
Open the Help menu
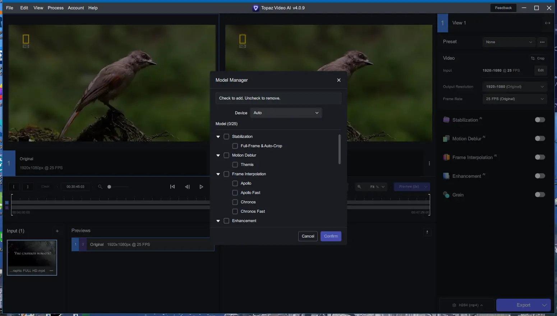[x=93, y=8]
